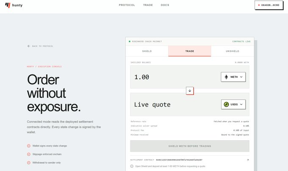Click check icon beside Withdrawal to sender only

(x=29, y=163)
